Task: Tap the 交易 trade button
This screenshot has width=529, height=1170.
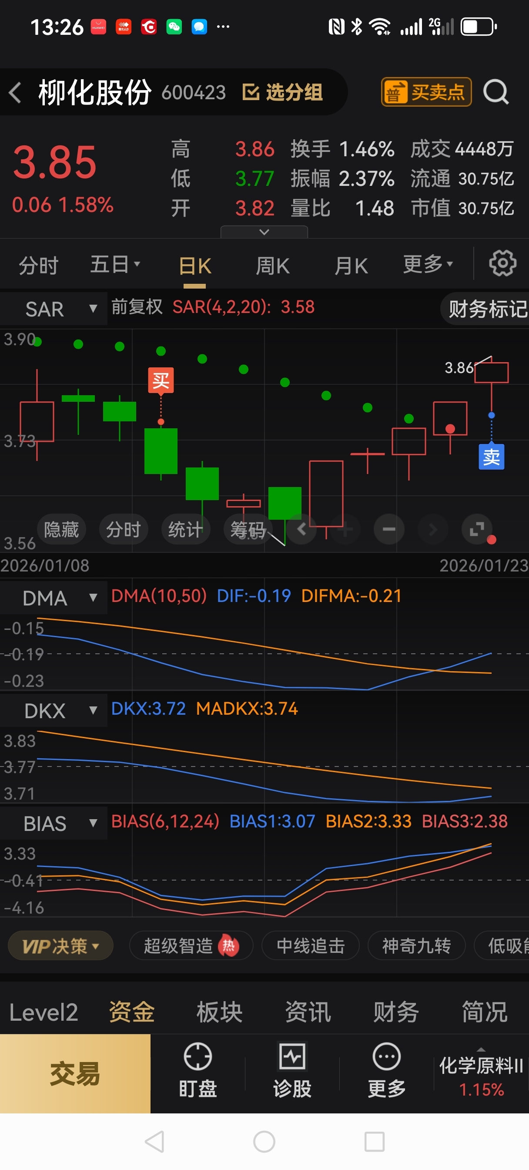Action: click(75, 1073)
